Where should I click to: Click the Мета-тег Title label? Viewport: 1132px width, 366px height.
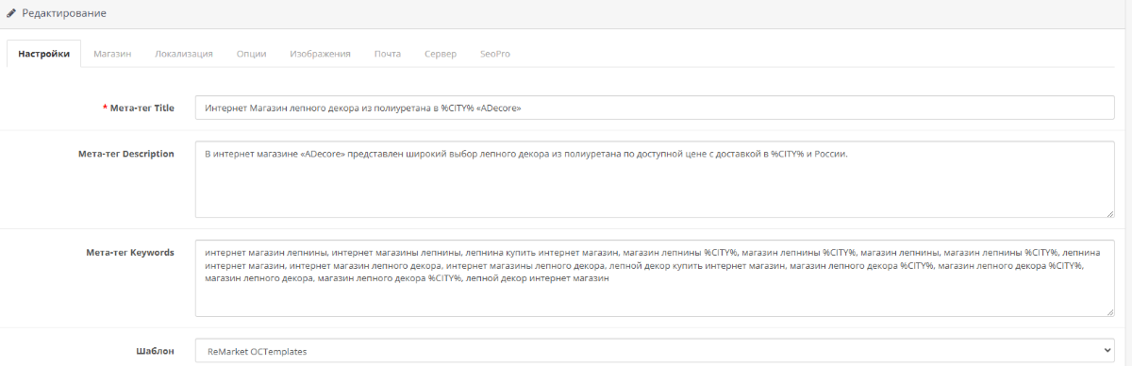142,108
